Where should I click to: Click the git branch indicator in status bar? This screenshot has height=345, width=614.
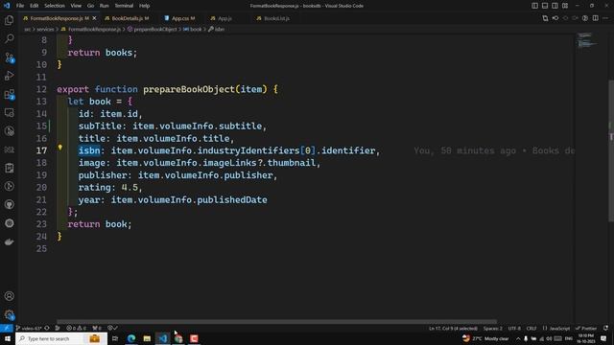pyautogui.click(x=29, y=328)
